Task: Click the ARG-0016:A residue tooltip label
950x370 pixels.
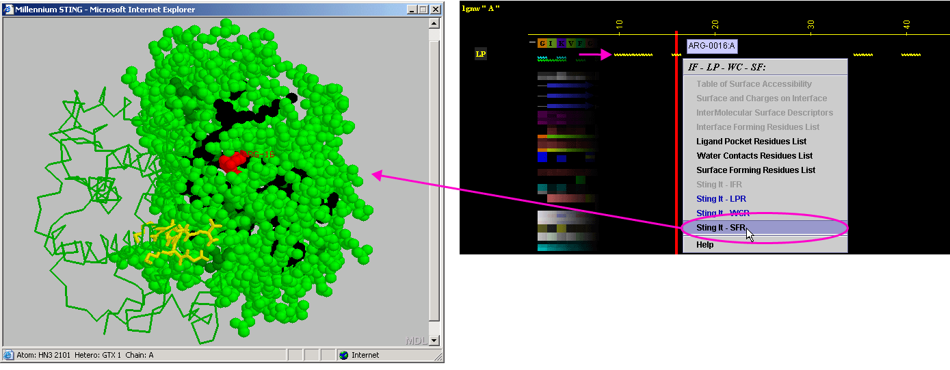Action: [x=712, y=46]
